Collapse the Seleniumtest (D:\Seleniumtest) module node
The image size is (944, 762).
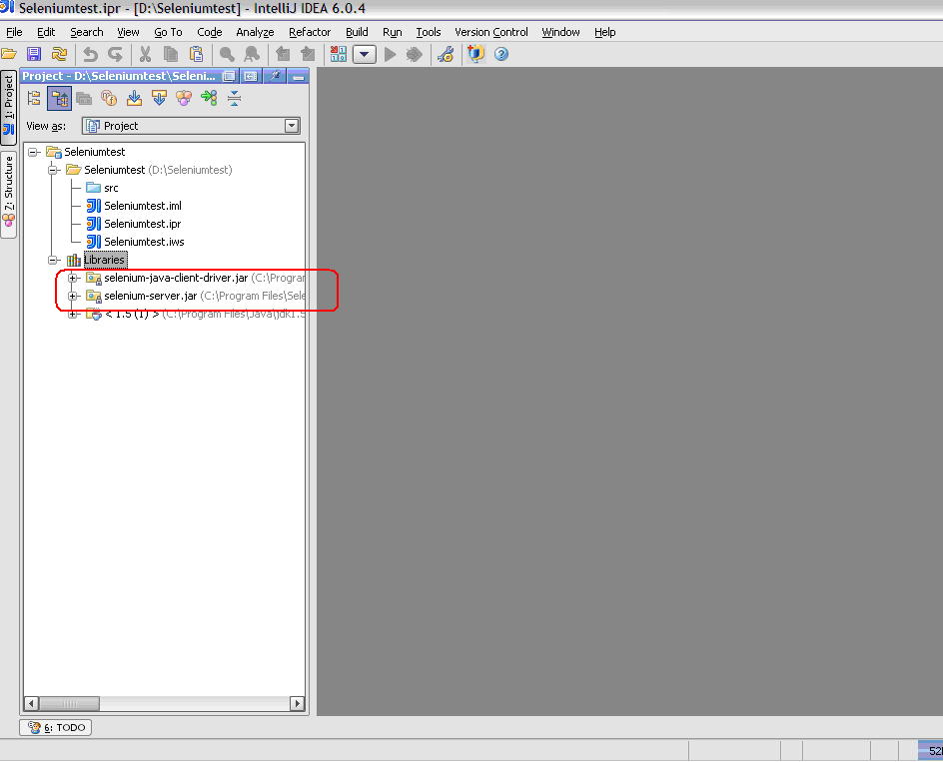(53, 170)
